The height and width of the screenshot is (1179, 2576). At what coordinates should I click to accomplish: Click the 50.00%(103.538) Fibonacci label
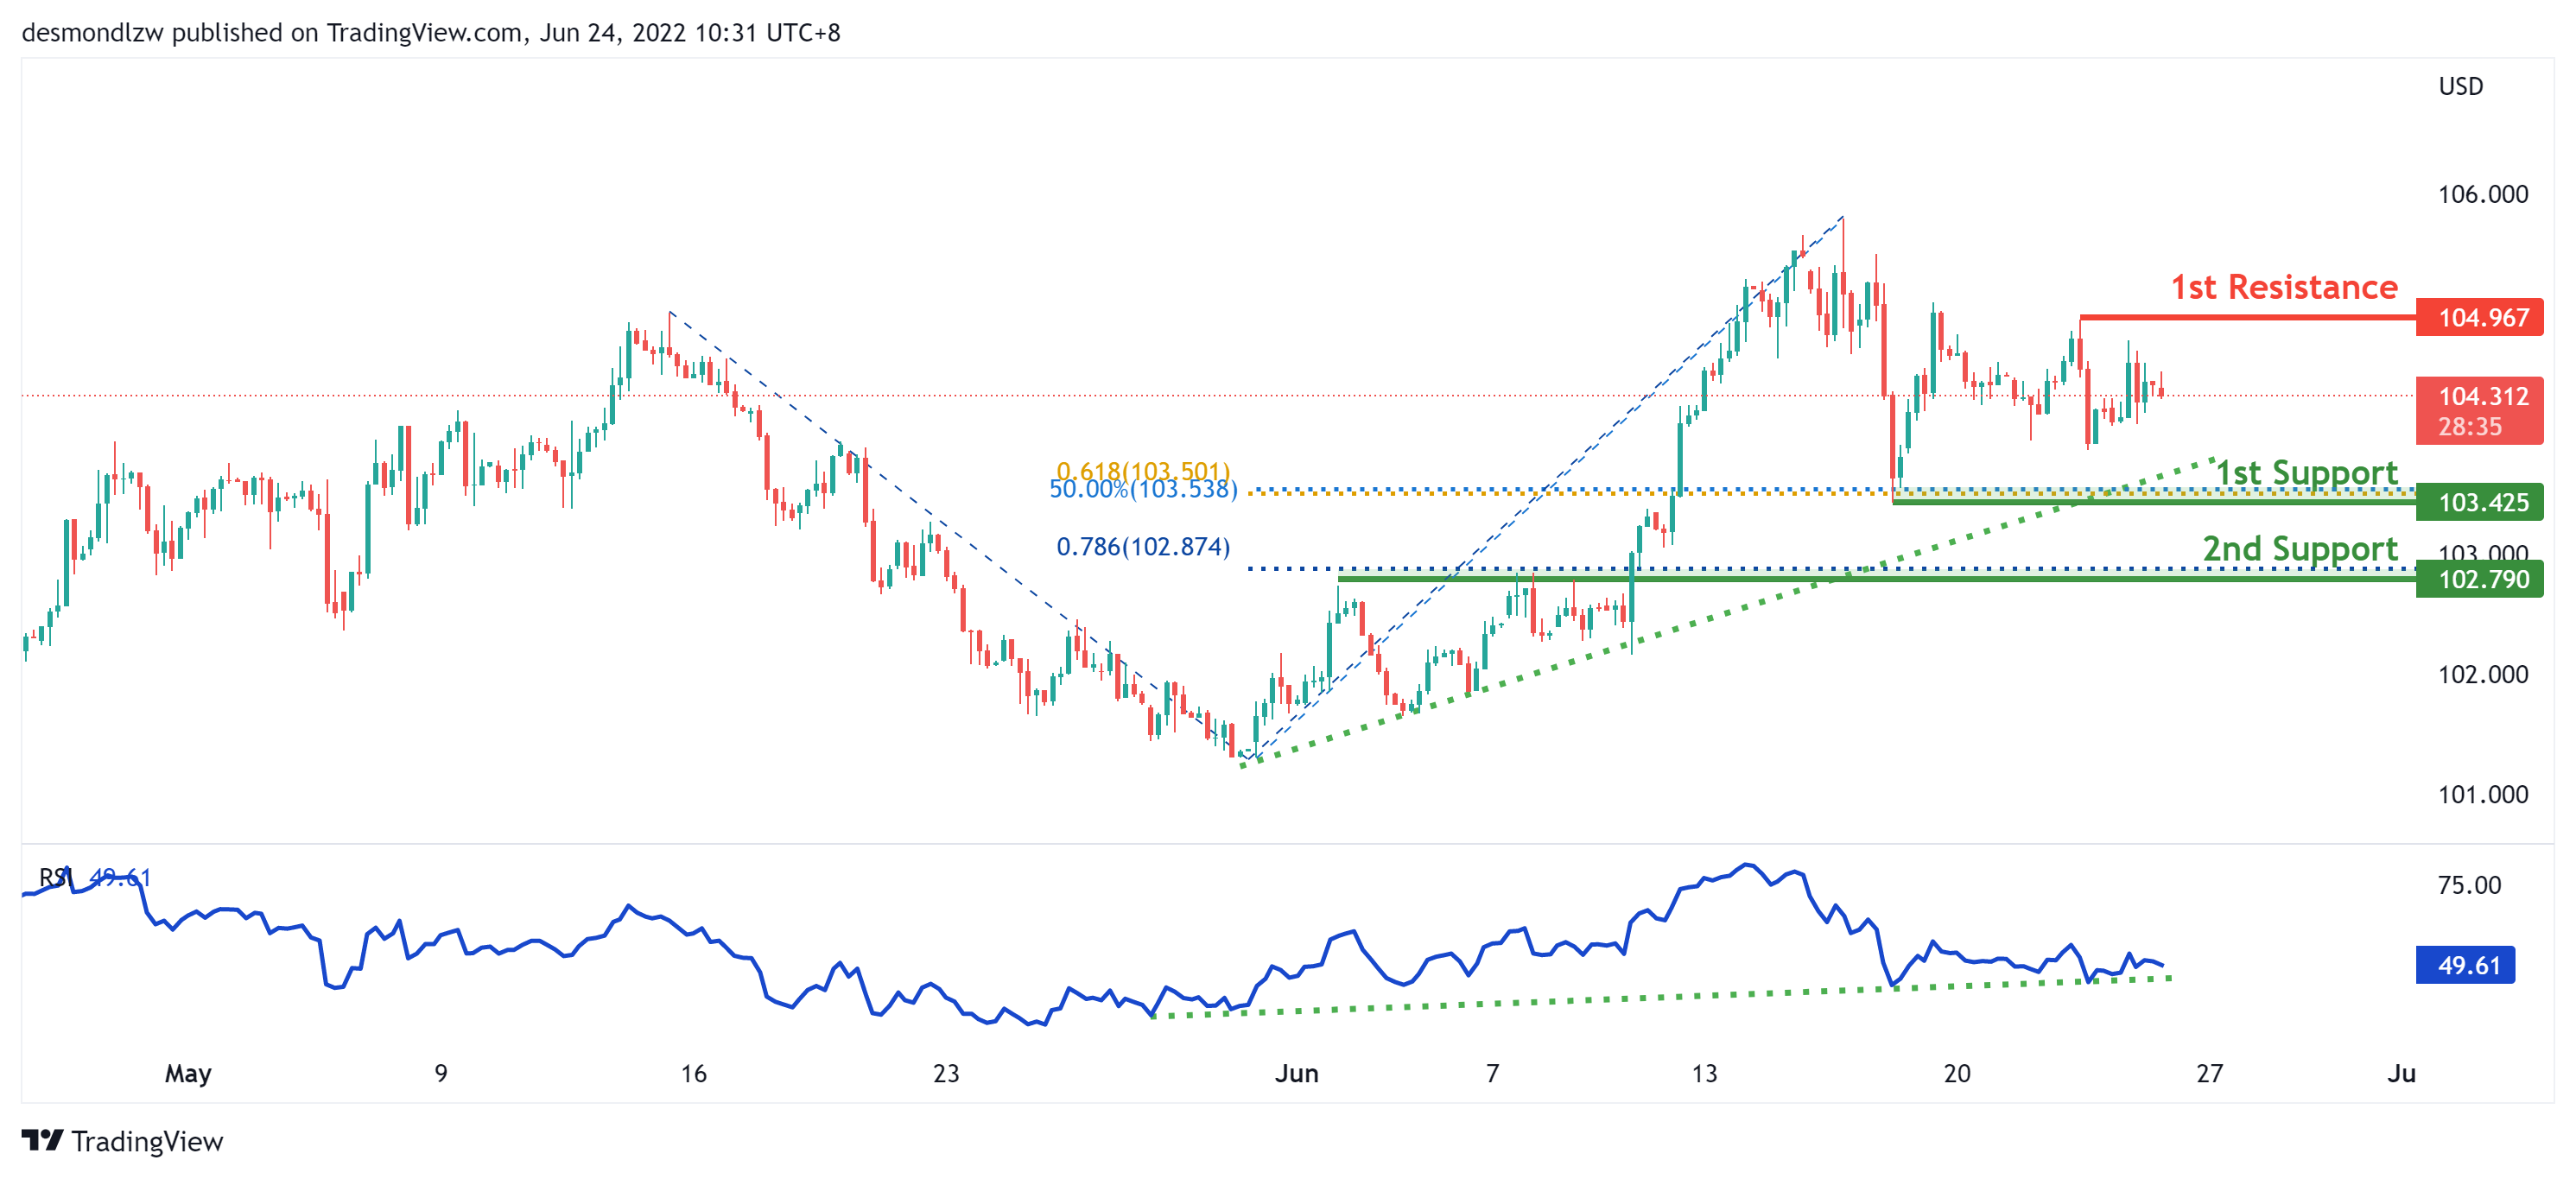[1143, 490]
